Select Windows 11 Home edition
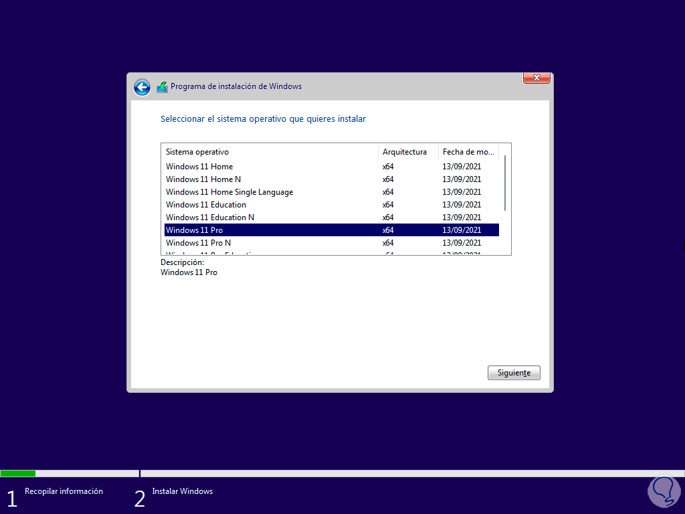This screenshot has height=514, width=685. 332,167
